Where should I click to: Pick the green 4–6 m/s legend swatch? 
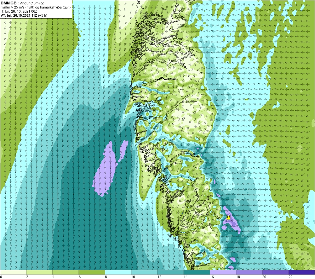(x=66, y=272)
